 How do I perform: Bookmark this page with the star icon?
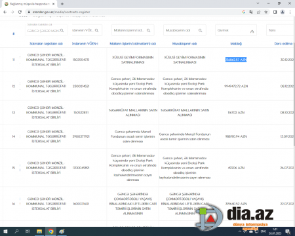(266, 12)
